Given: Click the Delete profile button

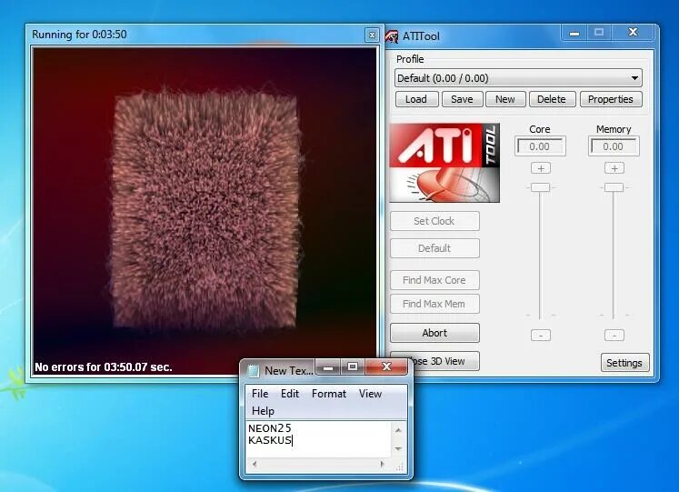Looking at the screenshot, I should click(552, 99).
